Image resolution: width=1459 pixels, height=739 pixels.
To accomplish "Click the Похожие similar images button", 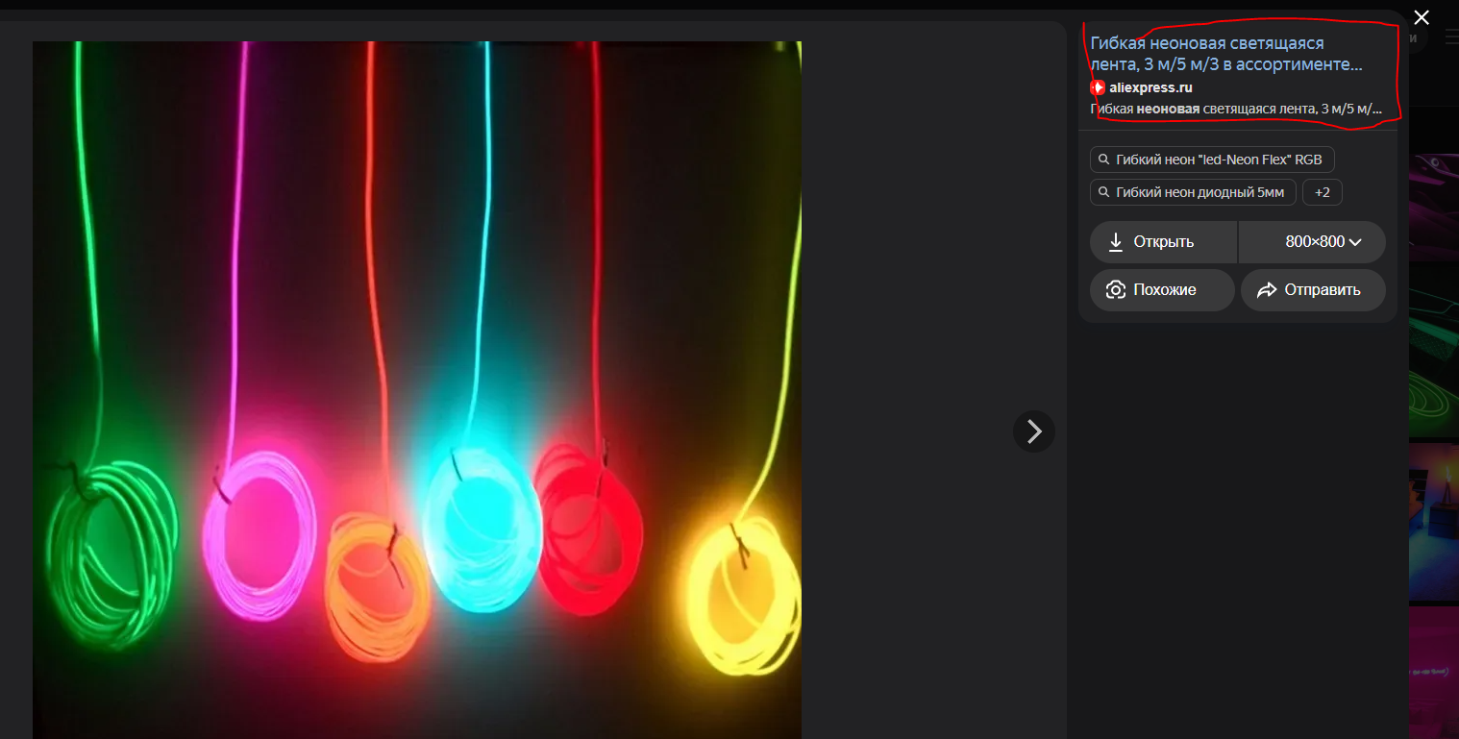I will pyautogui.click(x=1162, y=290).
